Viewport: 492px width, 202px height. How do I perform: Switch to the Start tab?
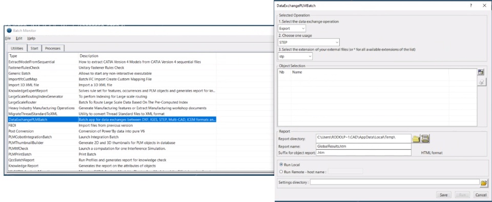click(x=34, y=48)
